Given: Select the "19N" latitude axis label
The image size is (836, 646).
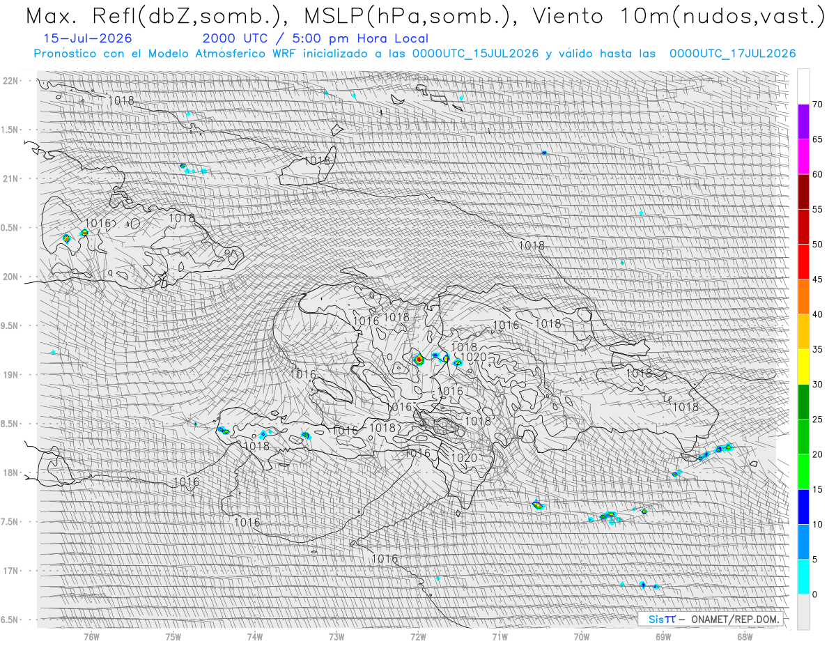Looking at the screenshot, I should pos(11,374).
